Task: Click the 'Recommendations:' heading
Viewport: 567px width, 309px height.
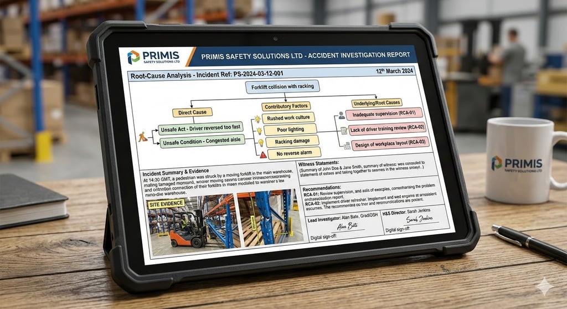Action: tap(322, 188)
